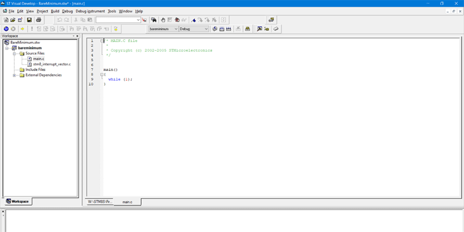Click the Rebuild All icon
The image size is (464, 232).
point(228,29)
